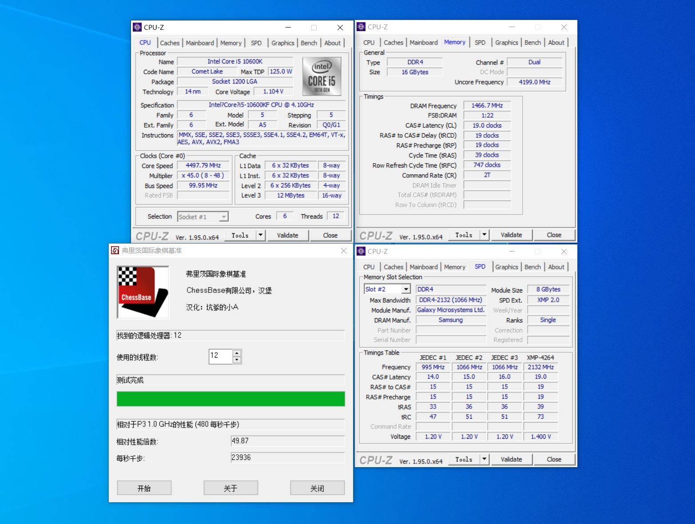Click the thread count input field showing 12
This screenshot has height=524, width=695.
point(221,356)
